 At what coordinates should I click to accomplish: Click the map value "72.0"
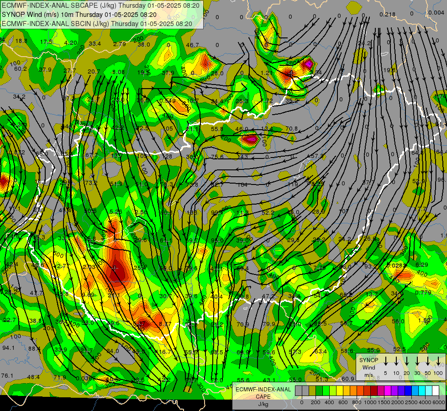[x=217, y=380]
